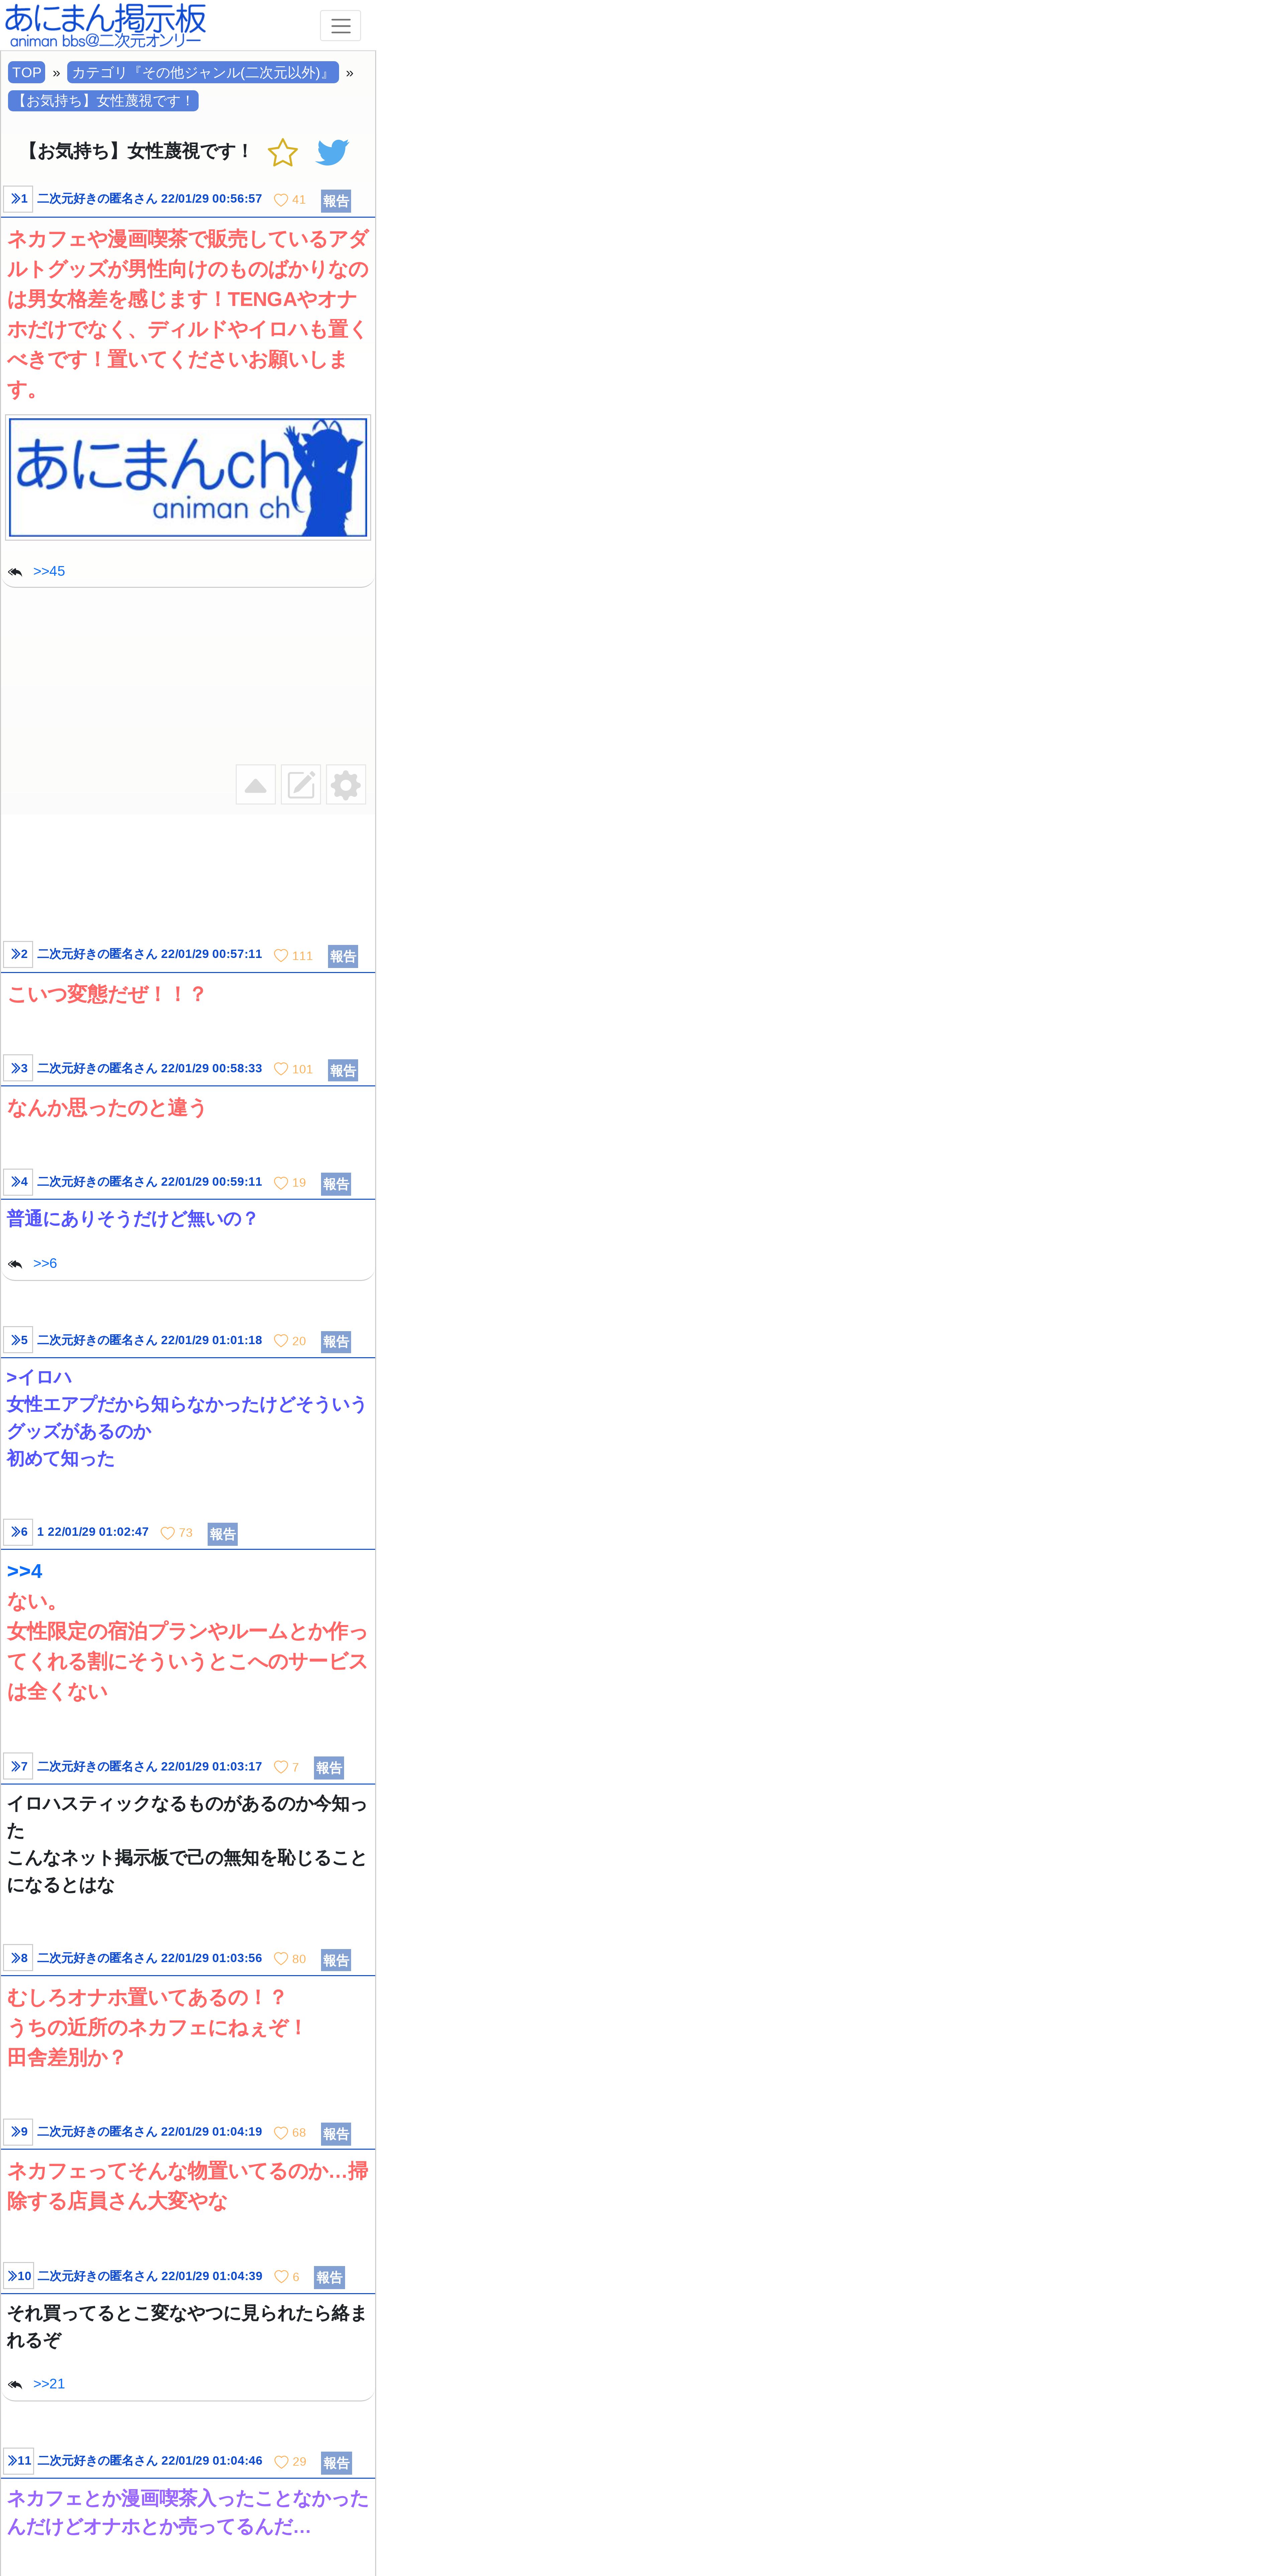Screen dimensions: 1288x2576
Task: Report post 2 using 報告 button
Action: [343, 957]
